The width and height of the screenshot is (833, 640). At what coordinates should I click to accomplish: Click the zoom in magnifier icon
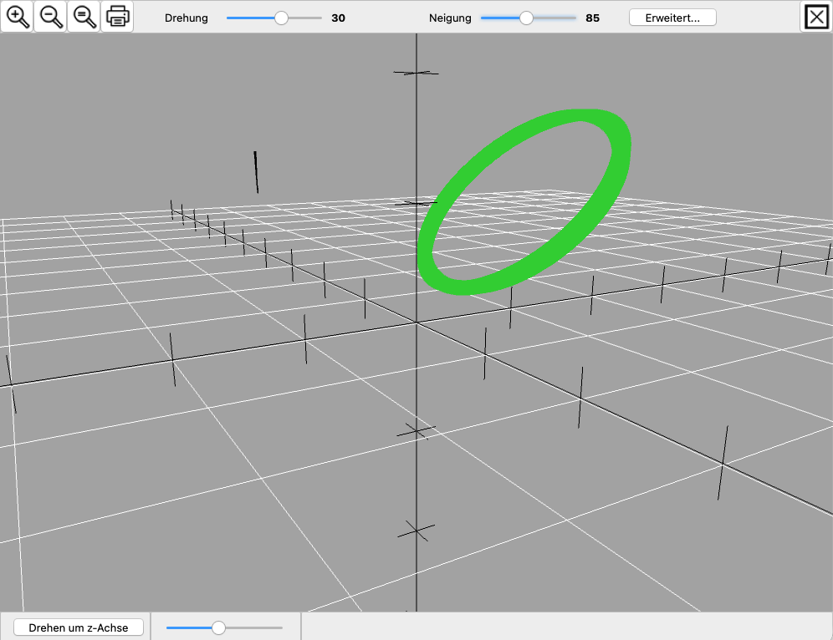[x=17, y=16]
